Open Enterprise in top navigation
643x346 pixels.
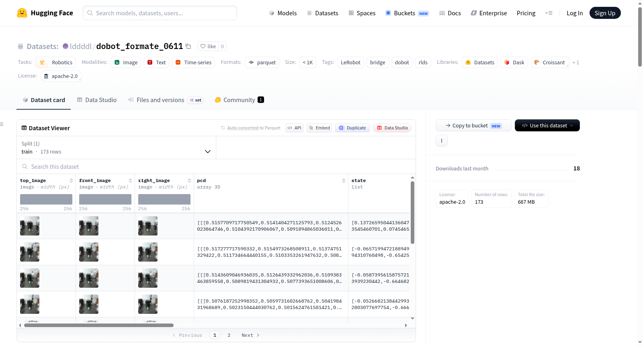point(489,13)
